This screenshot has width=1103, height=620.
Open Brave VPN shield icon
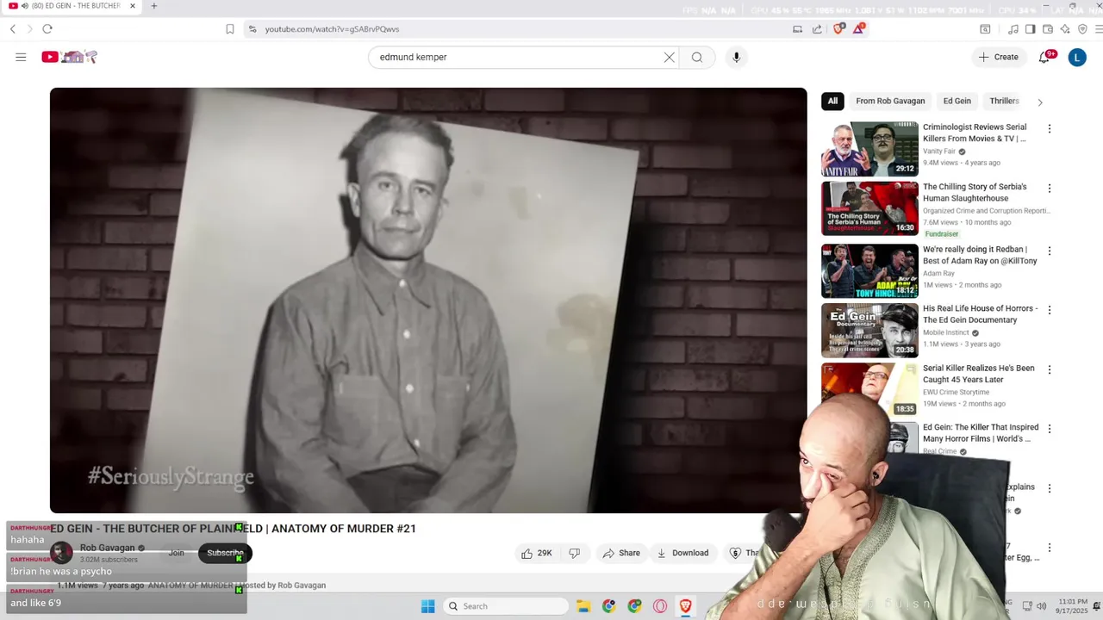[x=1082, y=29]
